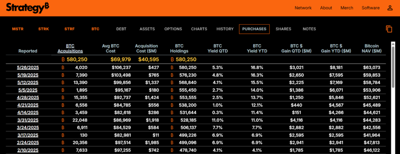The height and width of the screenshot is (154, 400).
Task: Click the Bitcoin NAV ($M) header
Action: [x=371, y=48]
